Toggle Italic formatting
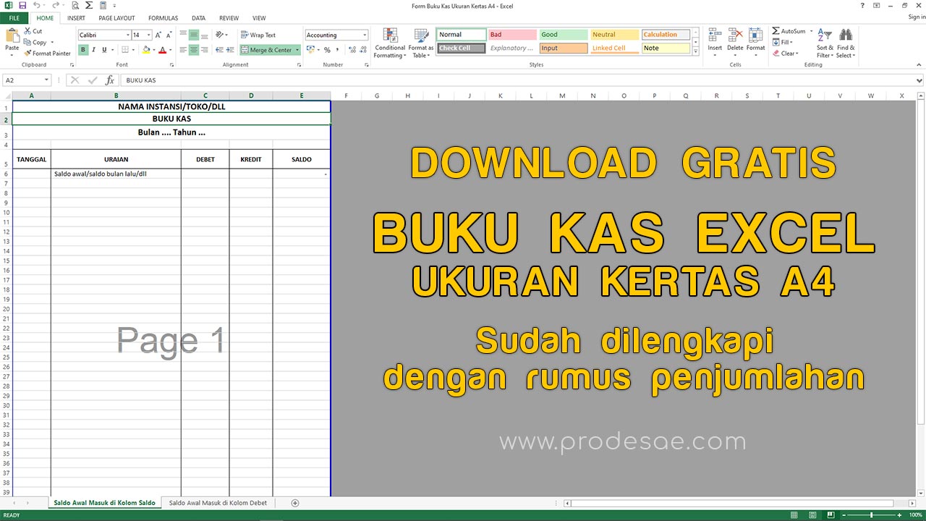 pos(94,50)
